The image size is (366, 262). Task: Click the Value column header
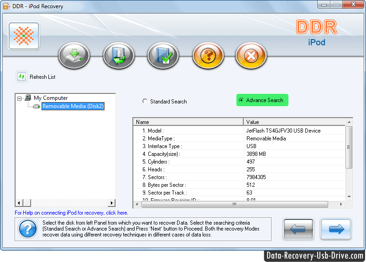(x=294, y=122)
